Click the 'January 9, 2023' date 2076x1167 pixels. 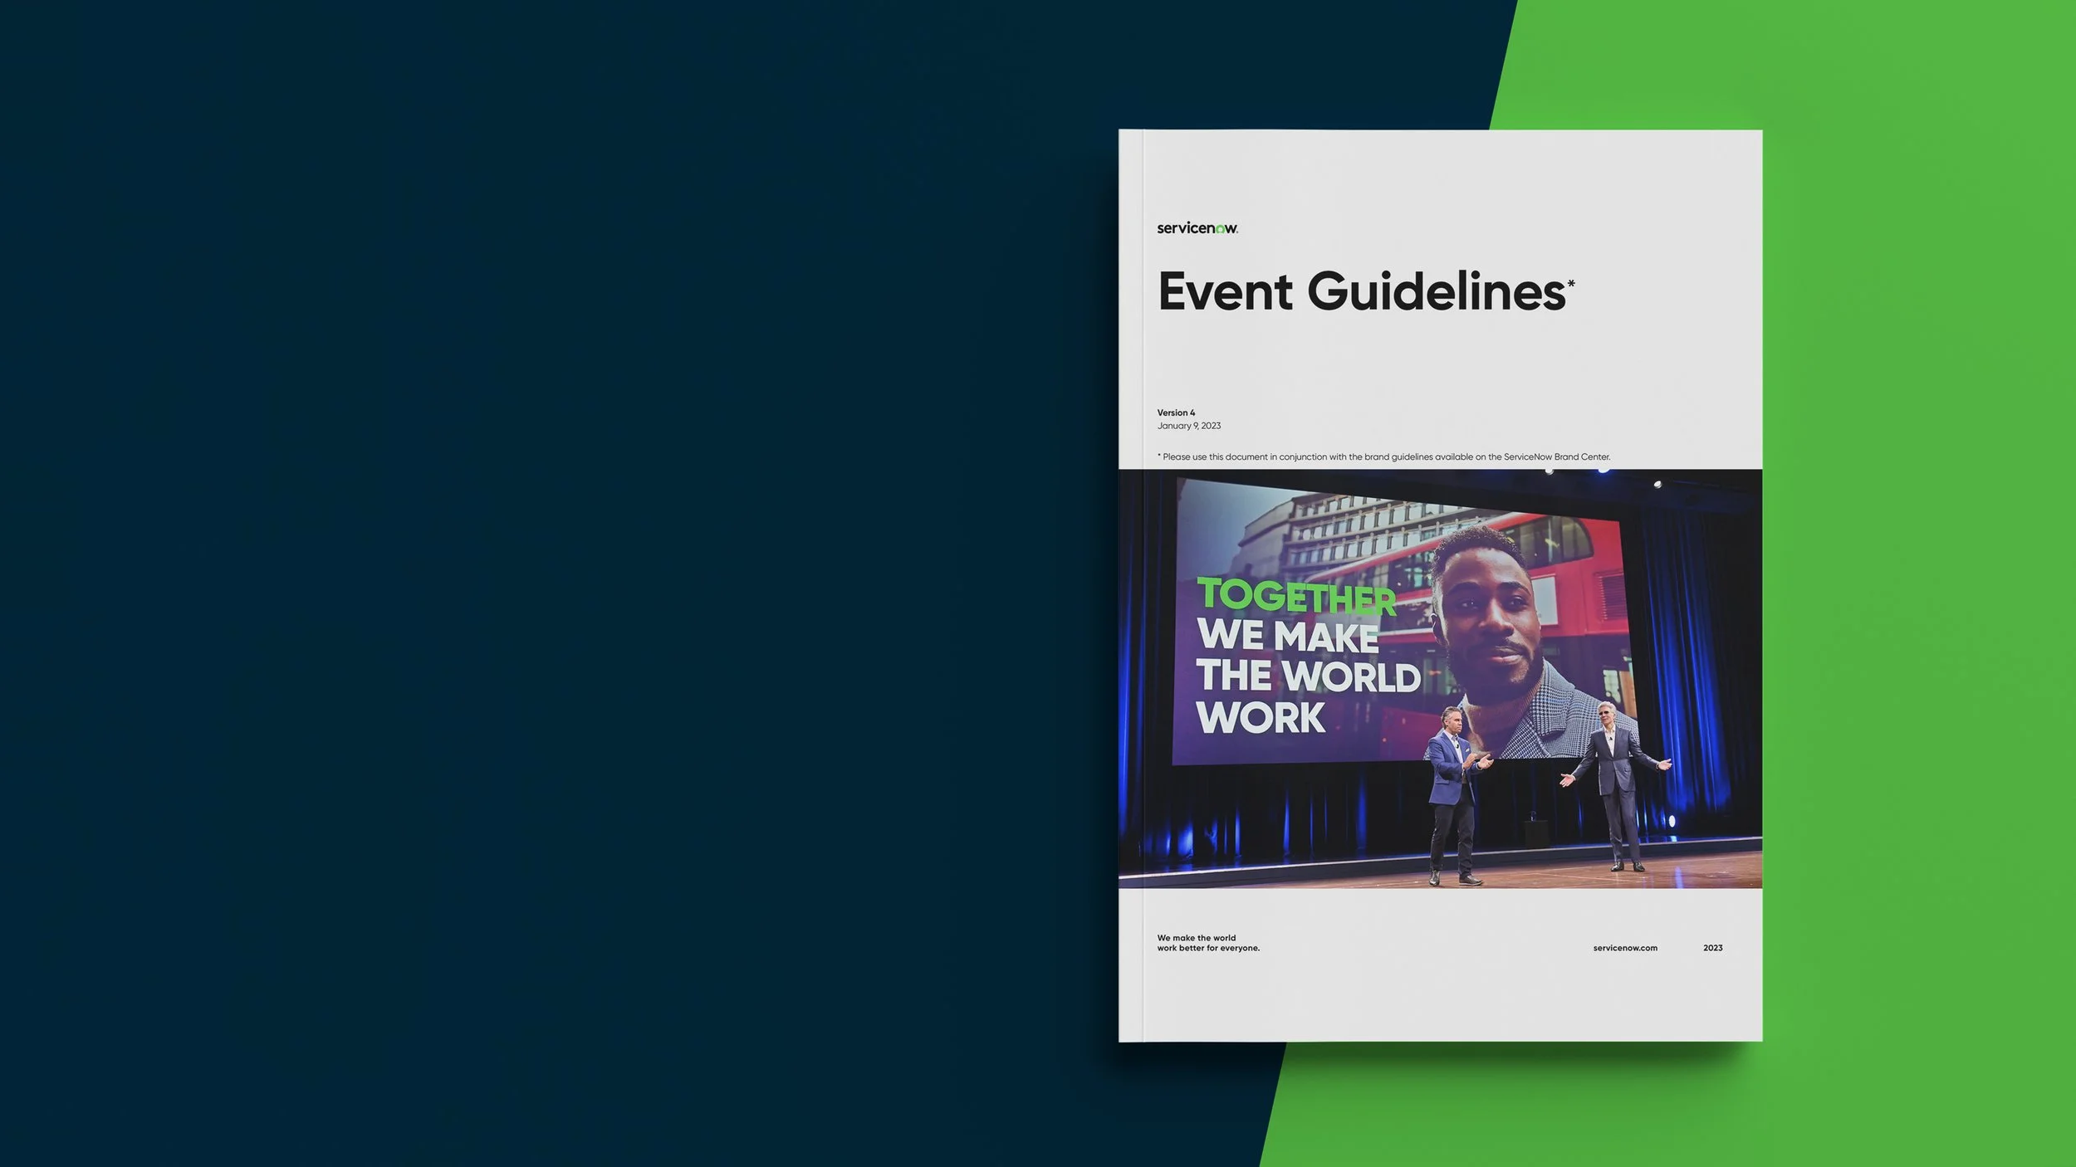click(x=1189, y=426)
